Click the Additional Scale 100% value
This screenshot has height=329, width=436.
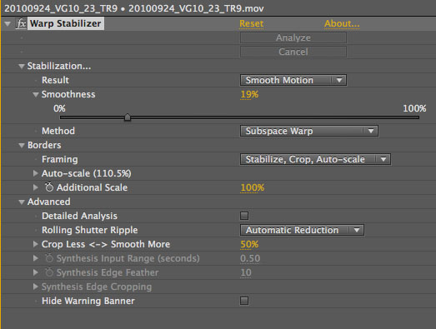253,187
